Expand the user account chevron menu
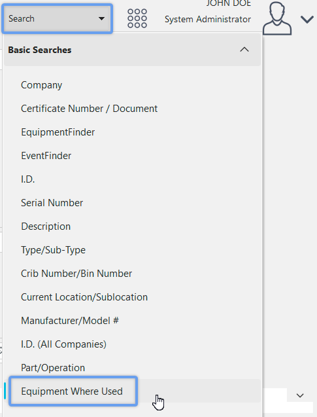Image resolution: width=317 pixels, height=417 pixels. [x=307, y=20]
